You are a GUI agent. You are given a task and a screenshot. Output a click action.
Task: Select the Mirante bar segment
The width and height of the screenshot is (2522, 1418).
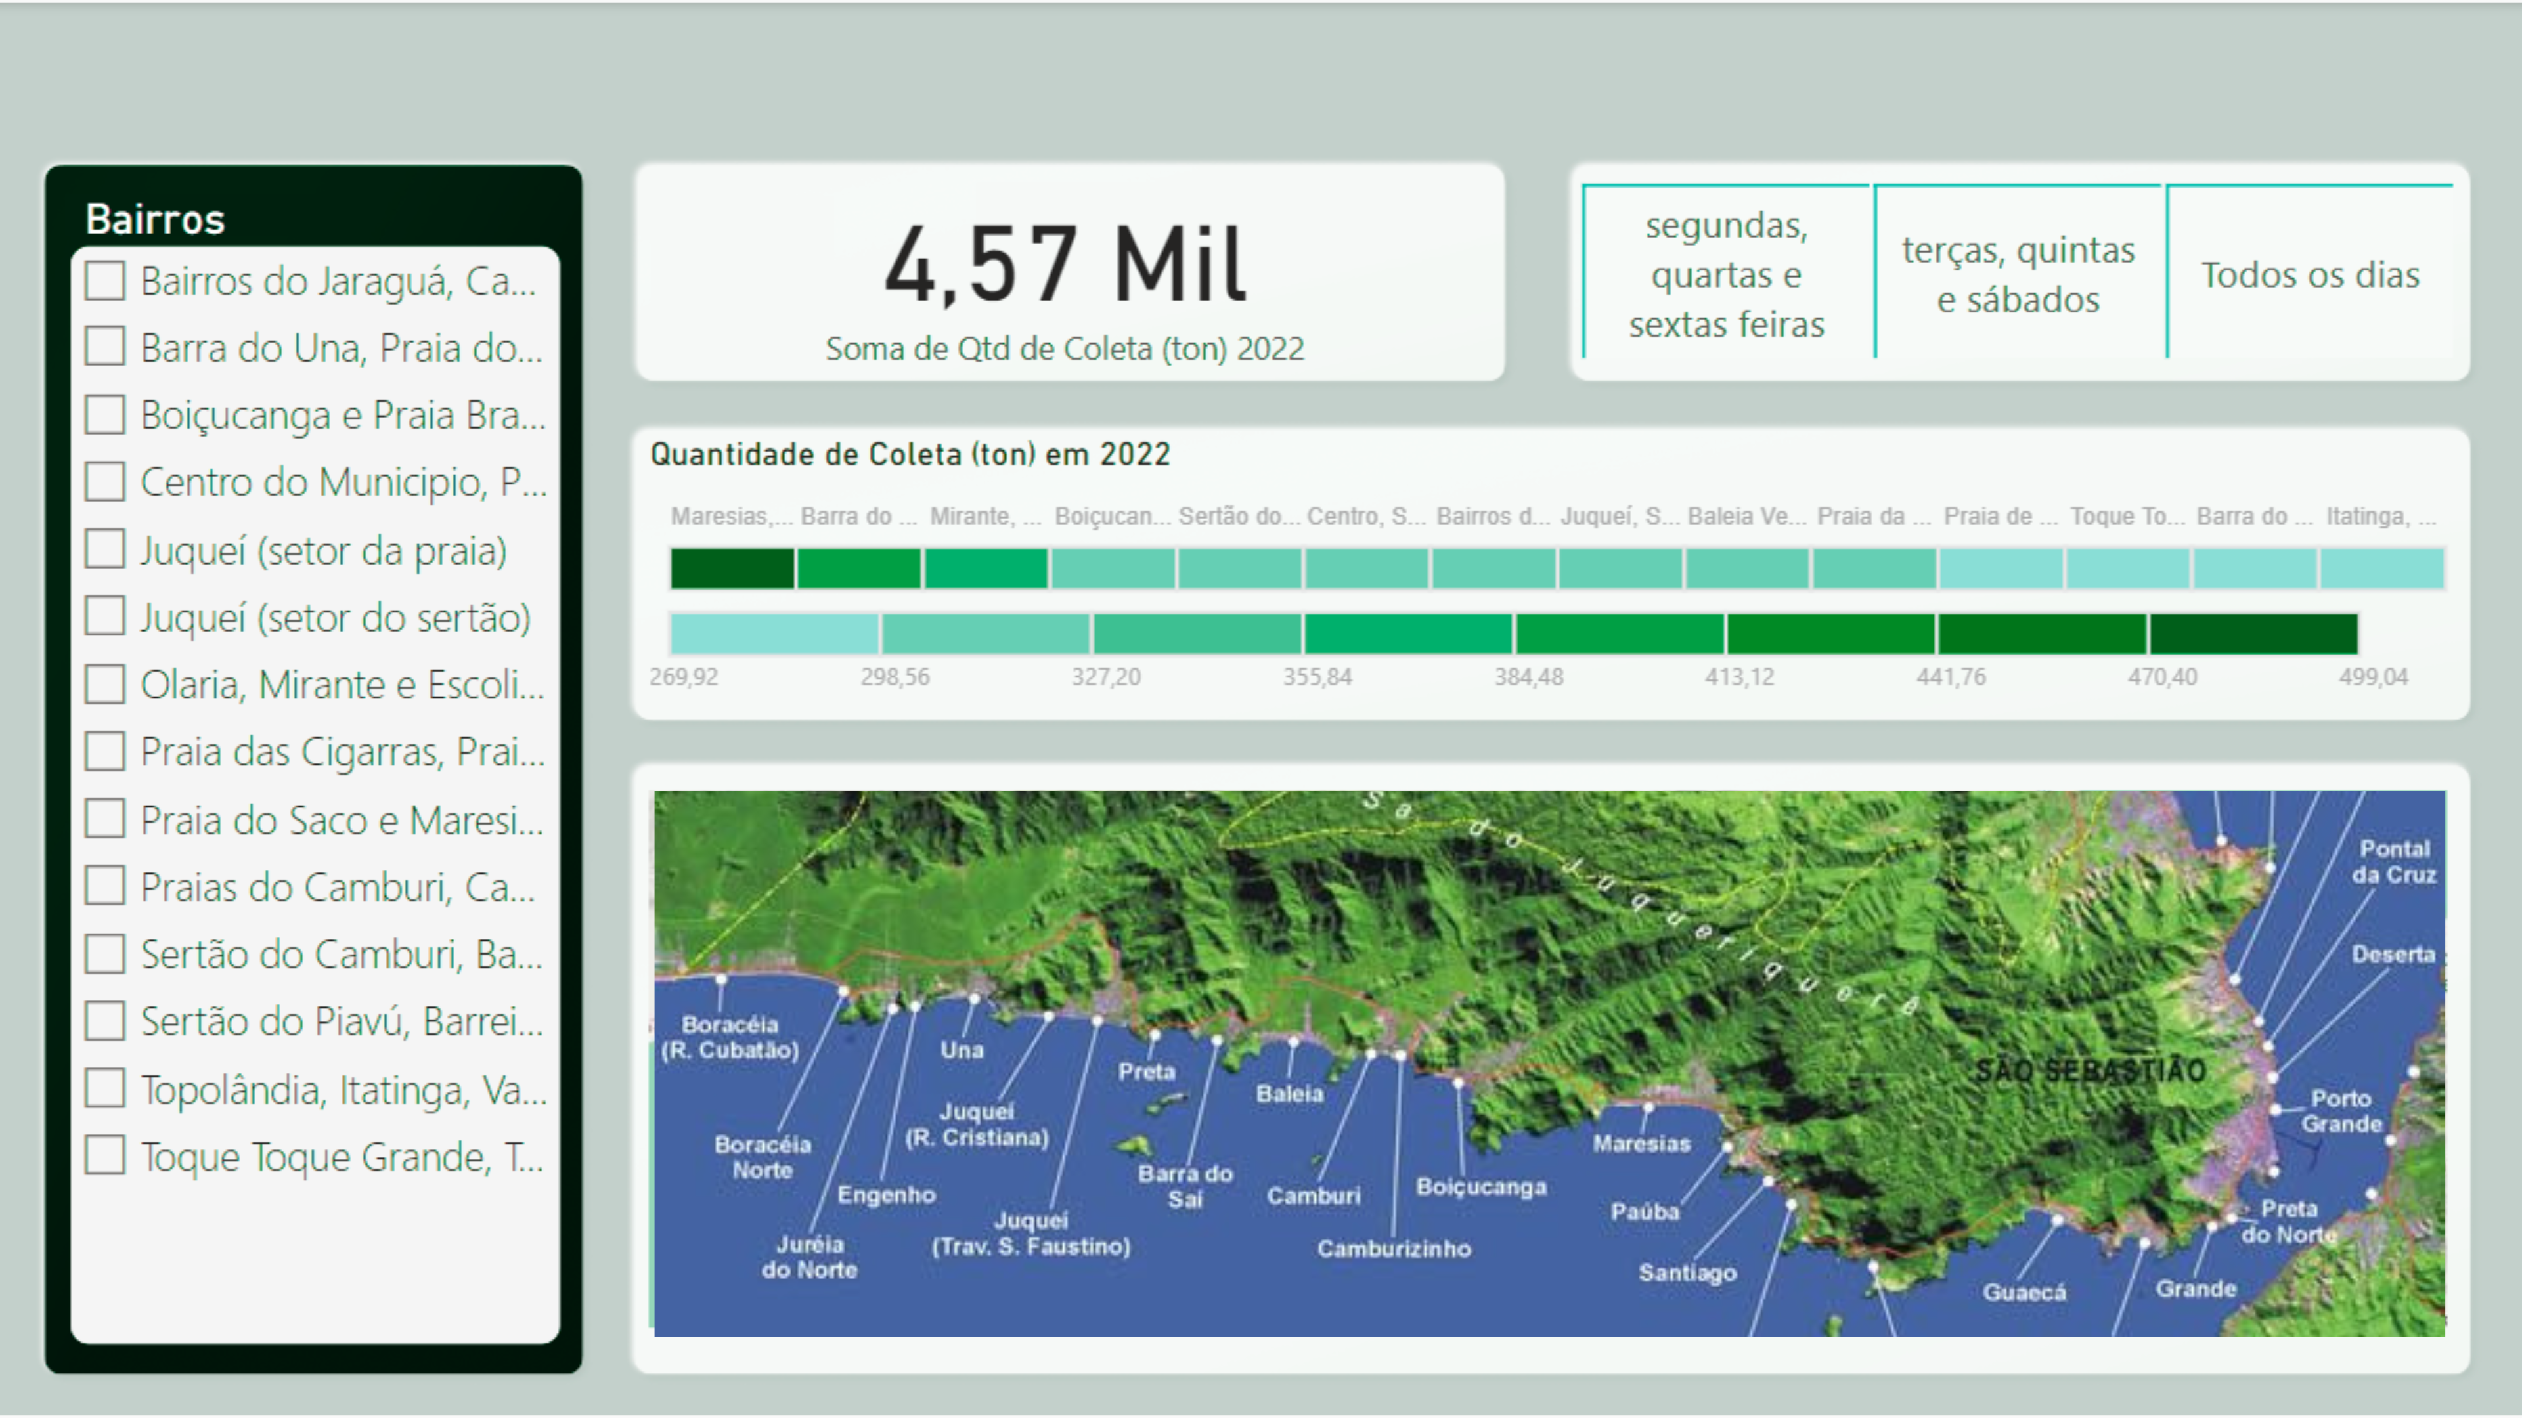pyautogui.click(x=986, y=569)
